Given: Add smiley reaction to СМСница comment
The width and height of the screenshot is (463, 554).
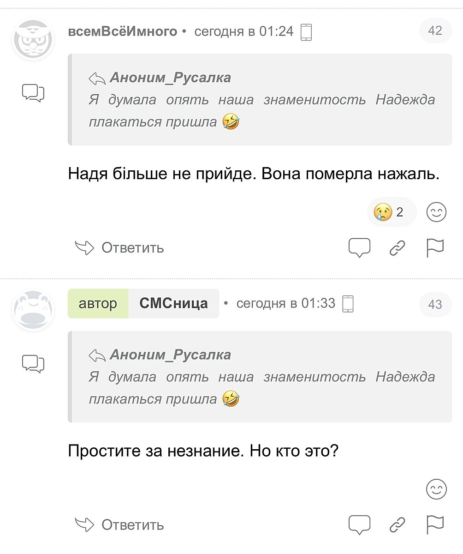Looking at the screenshot, I should [x=436, y=489].
